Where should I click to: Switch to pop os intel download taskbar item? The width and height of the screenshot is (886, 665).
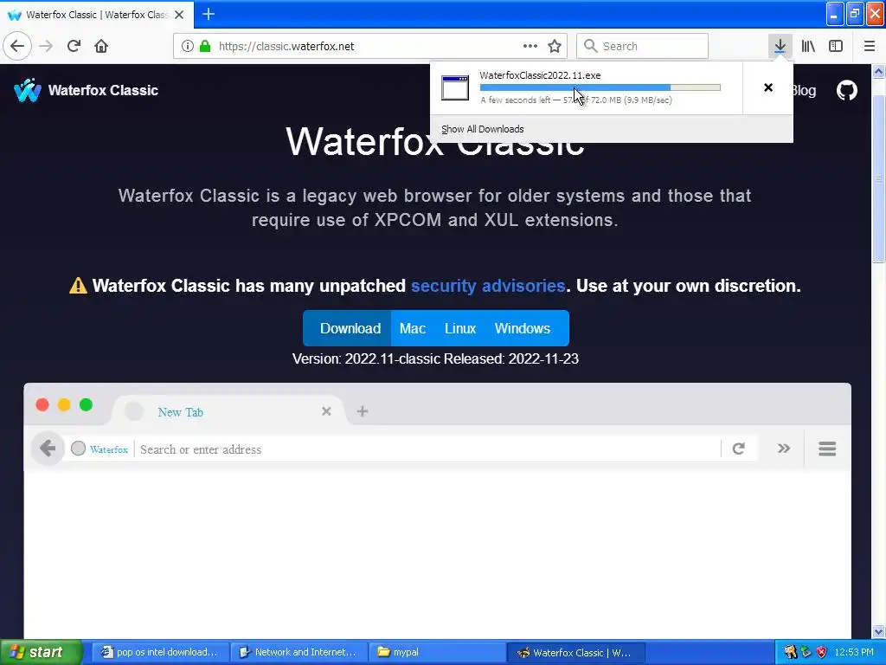160,652
